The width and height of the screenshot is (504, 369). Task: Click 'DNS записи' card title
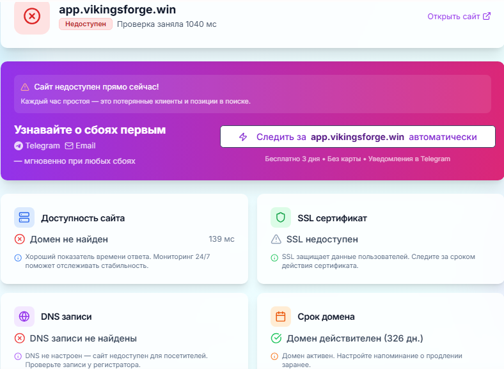(67, 317)
